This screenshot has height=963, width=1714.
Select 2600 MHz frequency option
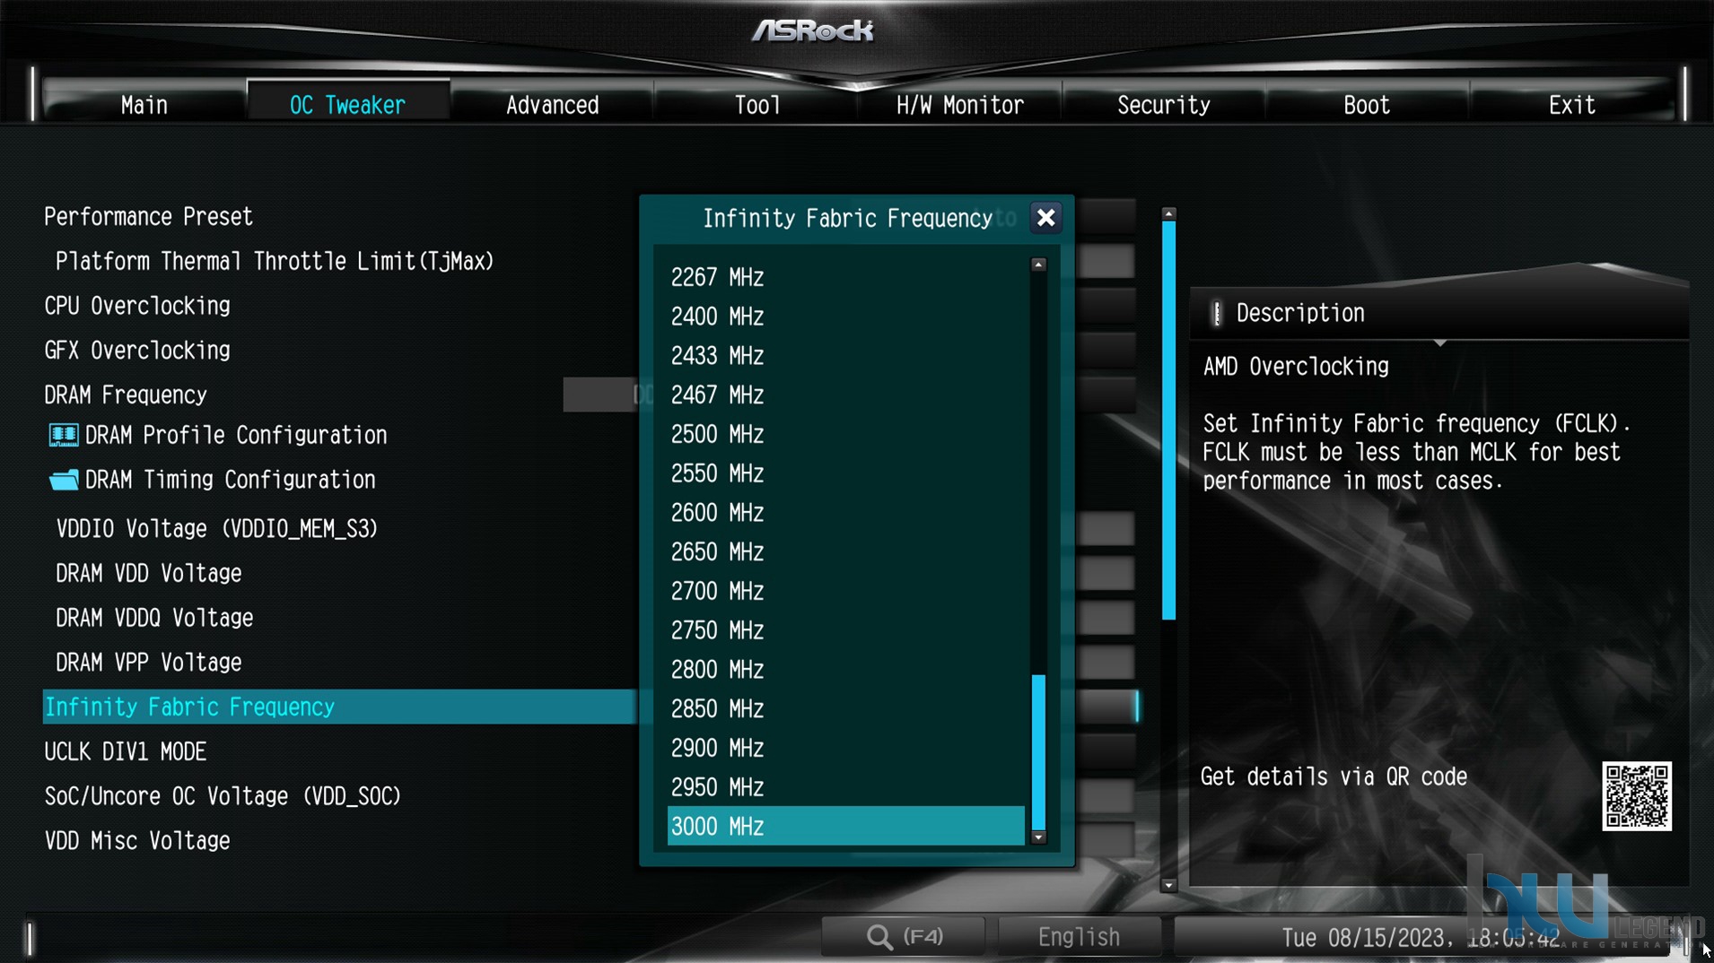coord(845,513)
